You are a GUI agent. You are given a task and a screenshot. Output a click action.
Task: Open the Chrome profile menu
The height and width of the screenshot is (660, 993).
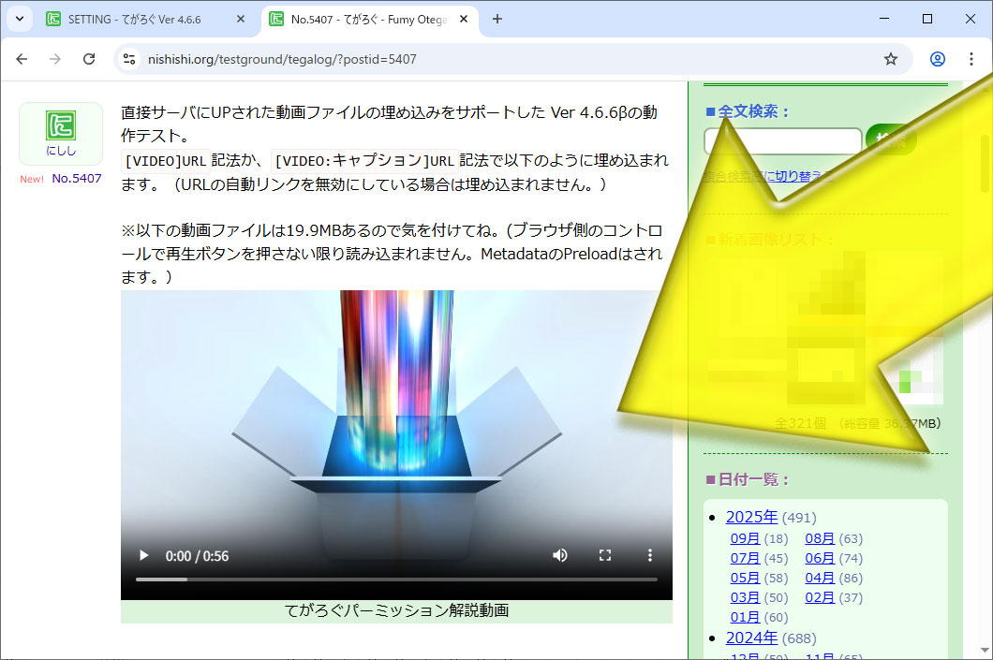click(x=938, y=59)
